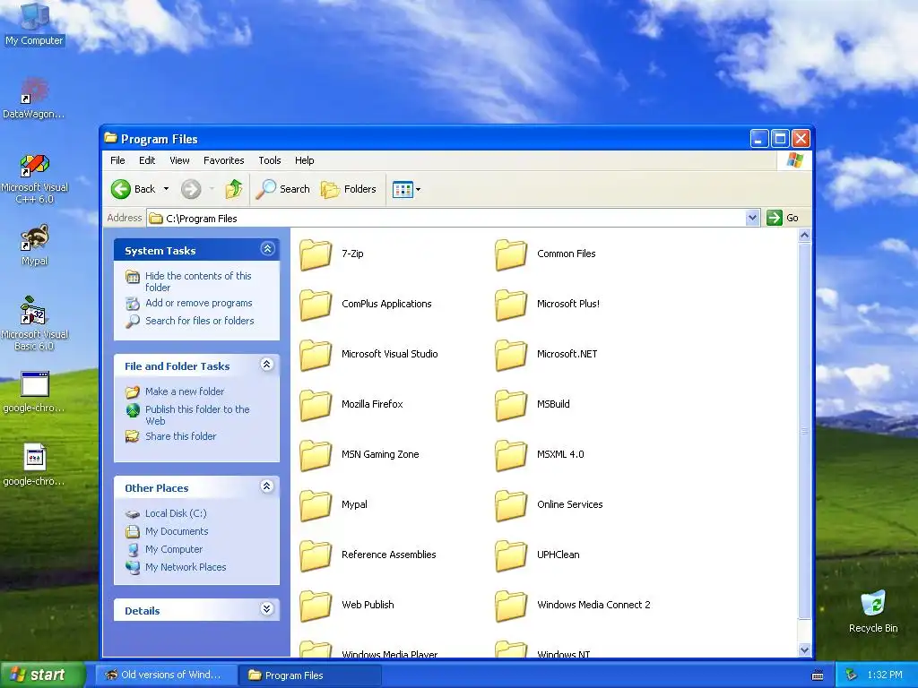Select the Microsoft.NET folder icon

pyautogui.click(x=511, y=355)
